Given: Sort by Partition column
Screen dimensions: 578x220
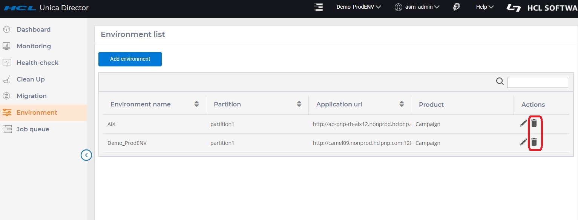Looking at the screenshot, I should pyautogui.click(x=299, y=104).
